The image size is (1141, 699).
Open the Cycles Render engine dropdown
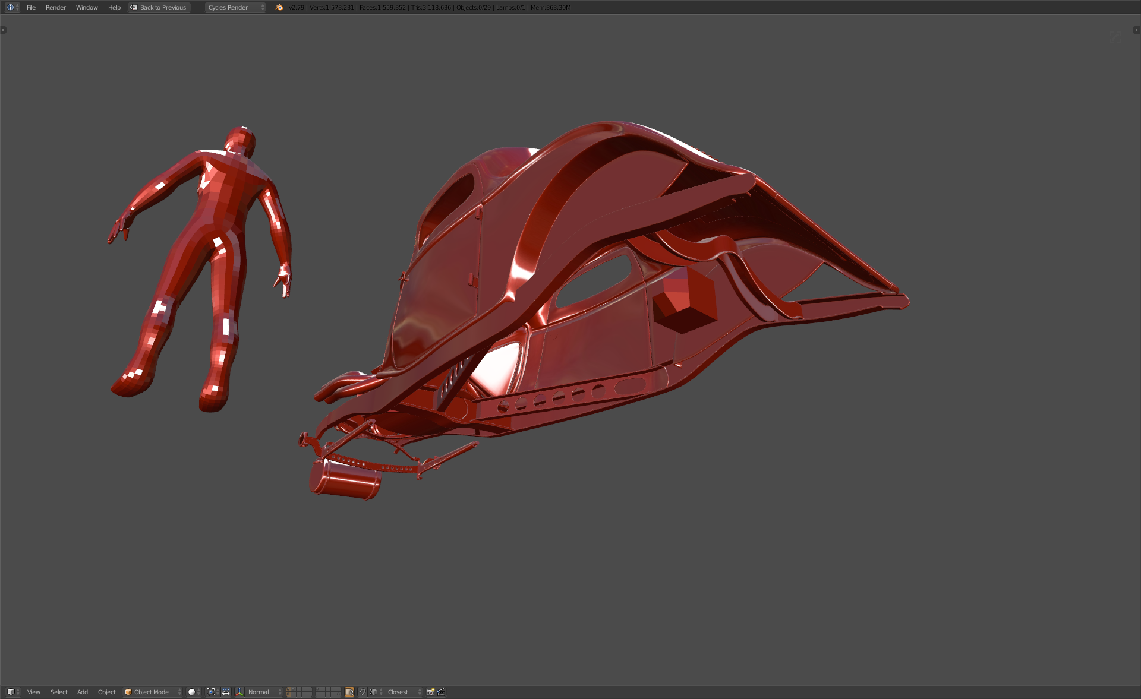235,7
